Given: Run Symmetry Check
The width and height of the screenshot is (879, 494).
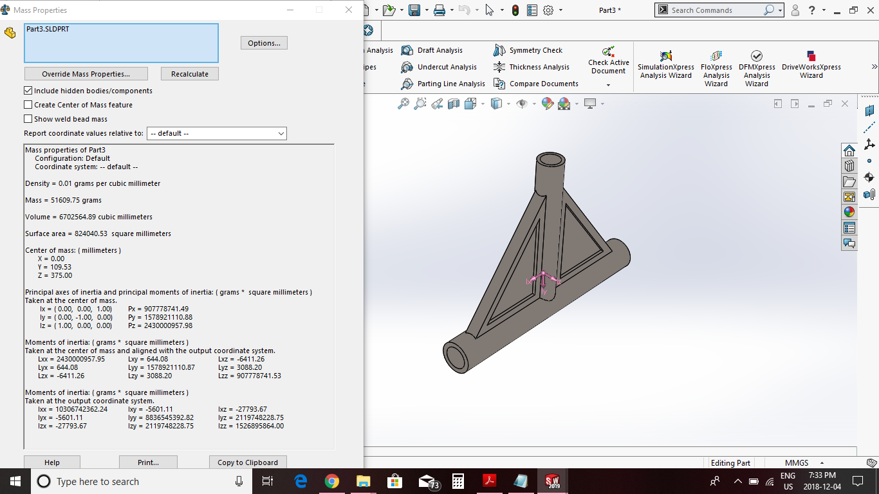Looking at the screenshot, I should 528,50.
